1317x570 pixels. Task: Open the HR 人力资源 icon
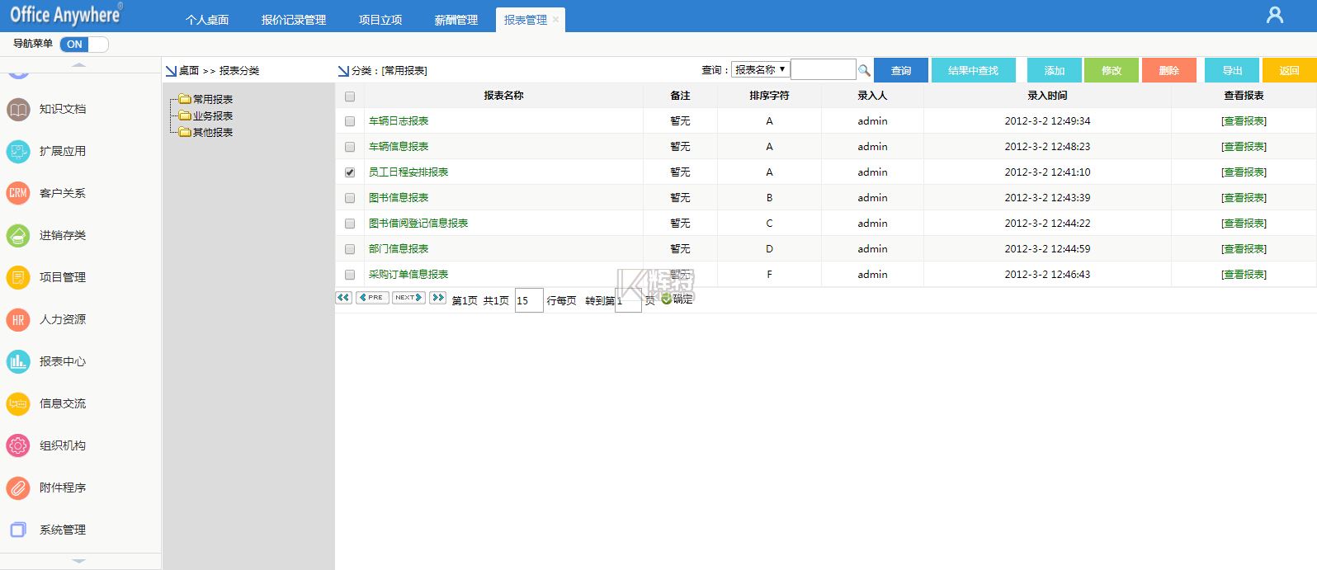18,319
